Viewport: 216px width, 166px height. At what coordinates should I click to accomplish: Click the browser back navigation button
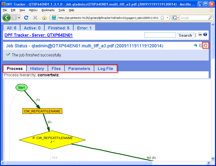(x=7, y=18)
